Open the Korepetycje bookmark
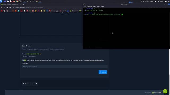 pos(54,11)
